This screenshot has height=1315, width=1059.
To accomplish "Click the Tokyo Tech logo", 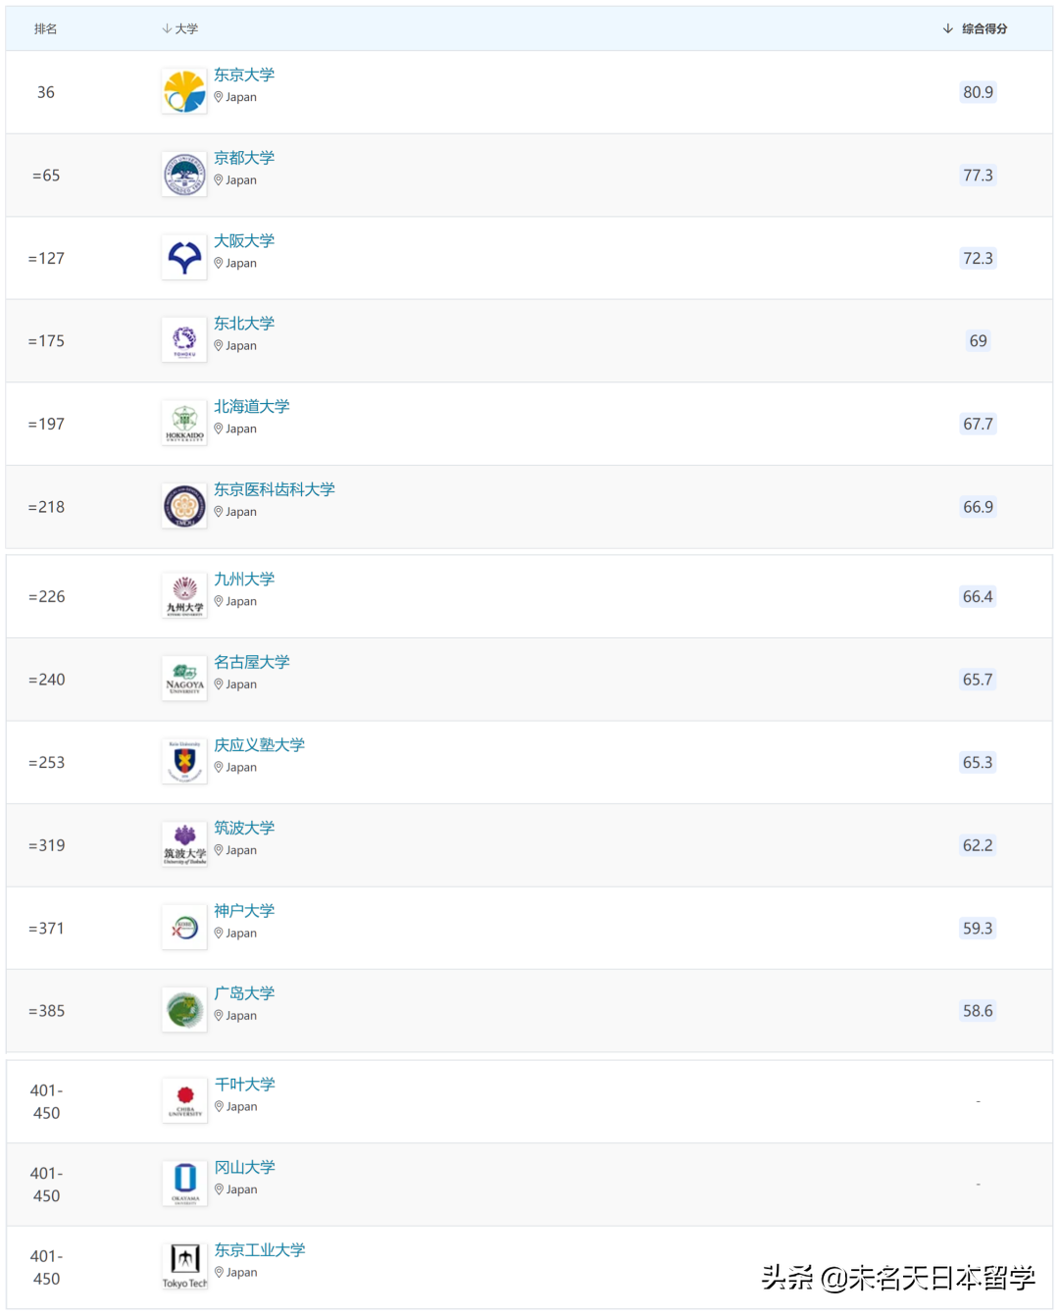I will (x=185, y=1266).
